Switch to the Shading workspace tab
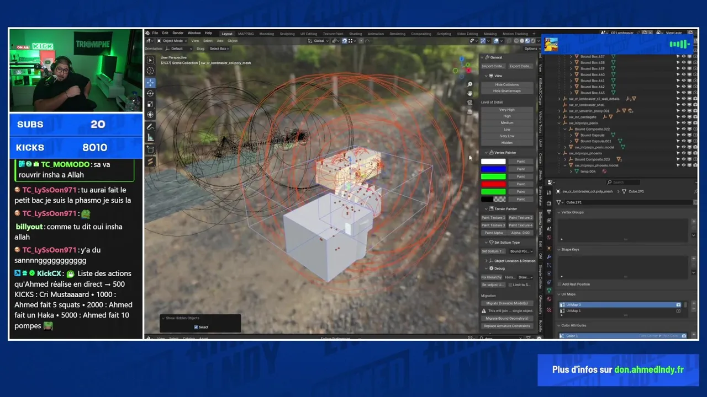707x397 pixels. point(355,34)
